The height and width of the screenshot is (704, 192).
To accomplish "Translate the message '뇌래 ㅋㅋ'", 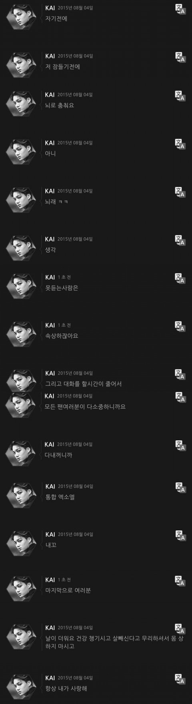I will click(x=180, y=192).
